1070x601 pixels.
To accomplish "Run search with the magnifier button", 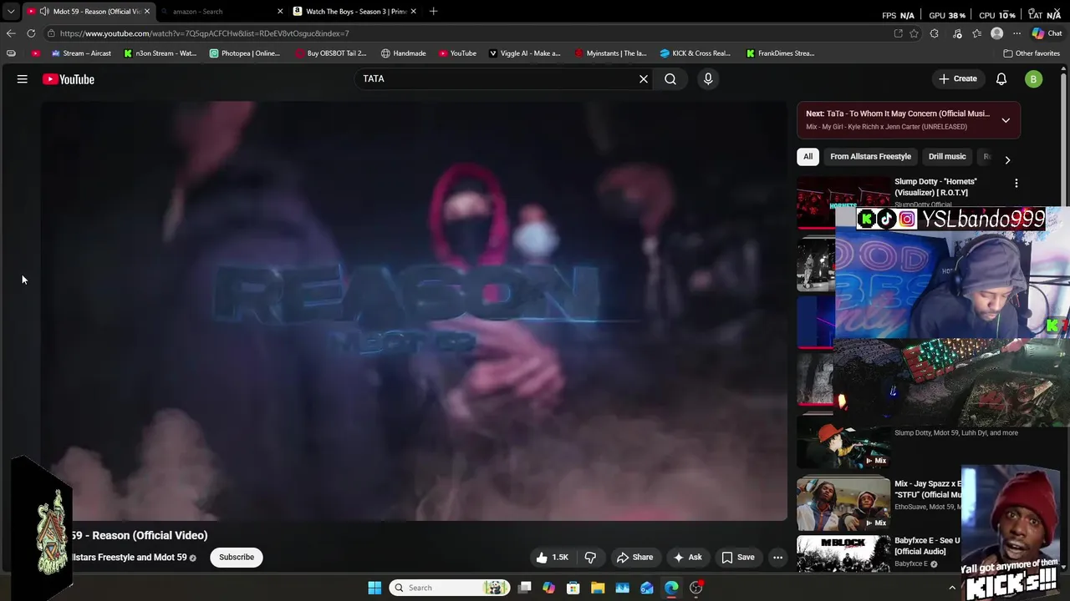I will click(x=670, y=78).
